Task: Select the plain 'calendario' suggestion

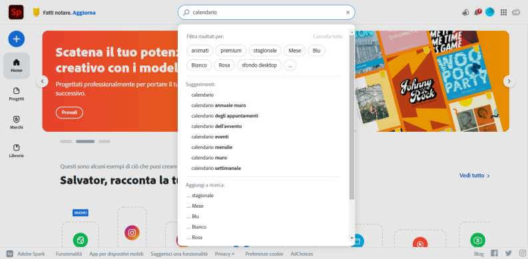Action: tap(202, 95)
